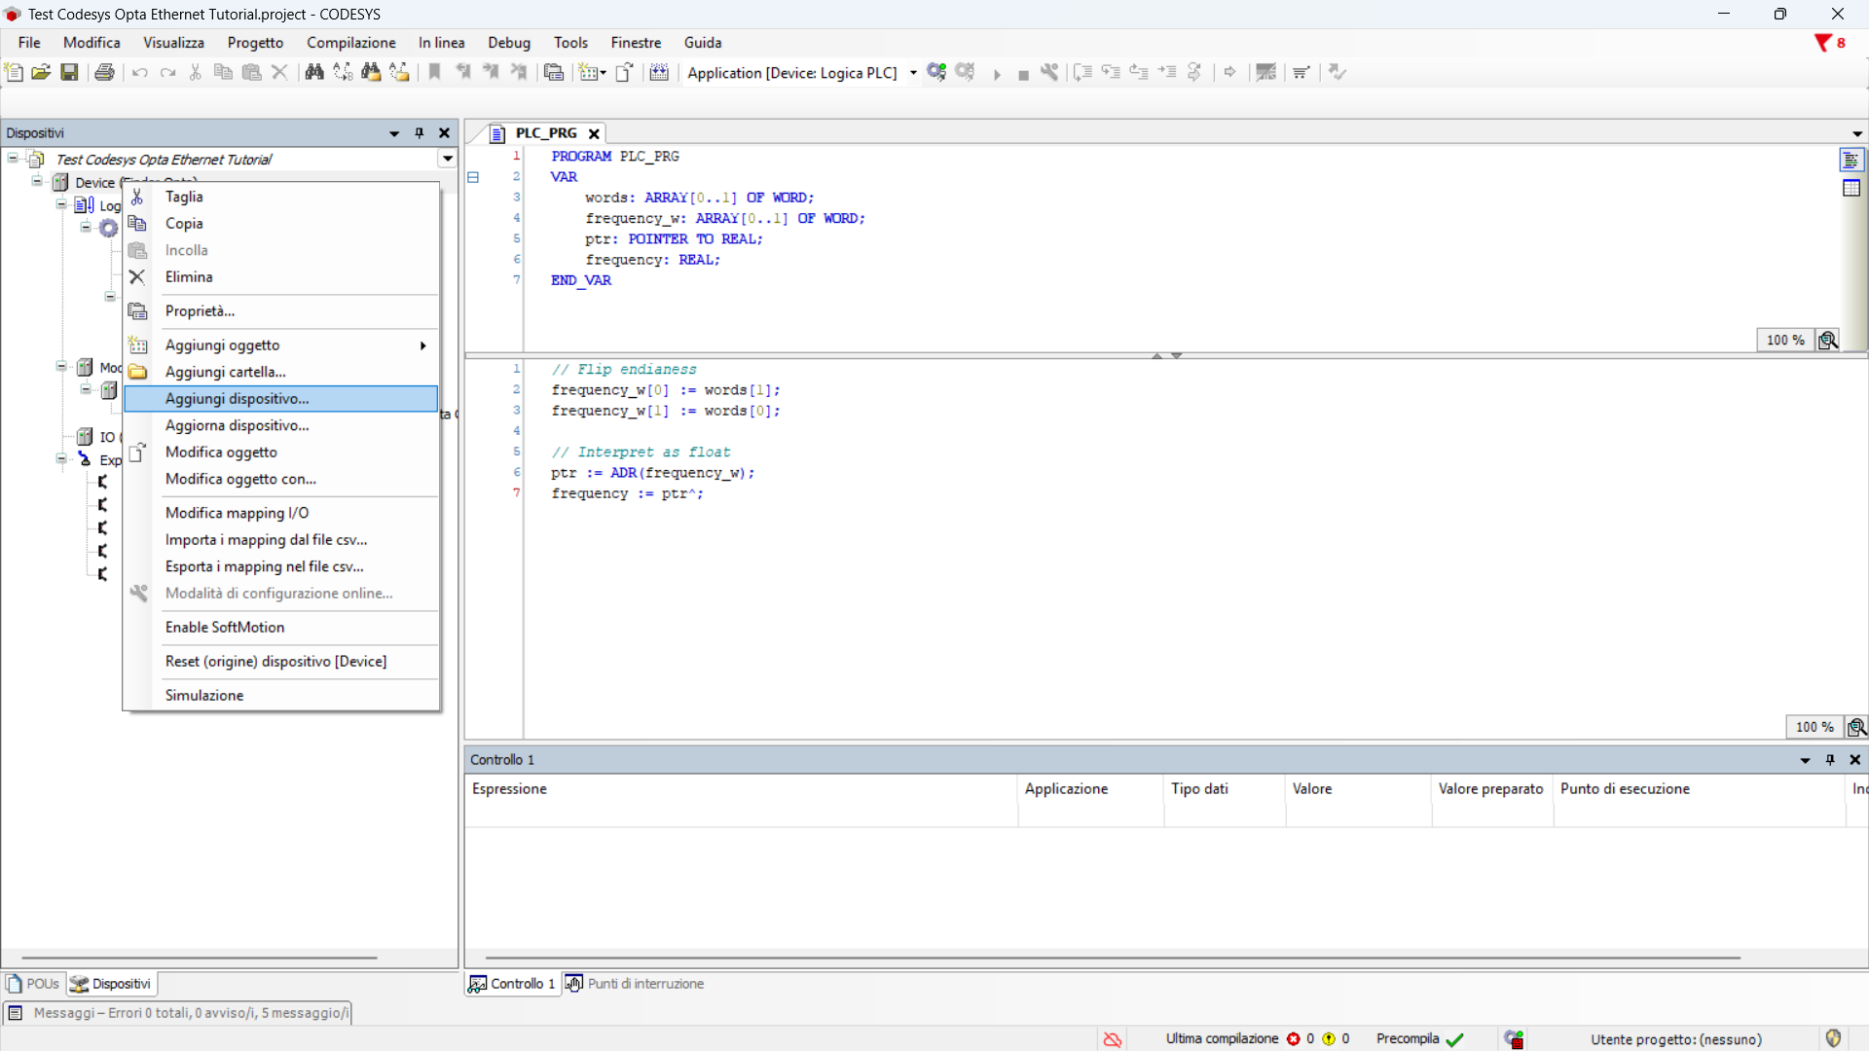Click the Find binoculars icon

pyautogui.click(x=313, y=72)
